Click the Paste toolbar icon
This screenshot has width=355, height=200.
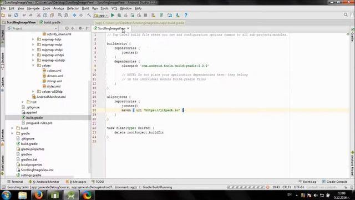(x=52, y=15)
